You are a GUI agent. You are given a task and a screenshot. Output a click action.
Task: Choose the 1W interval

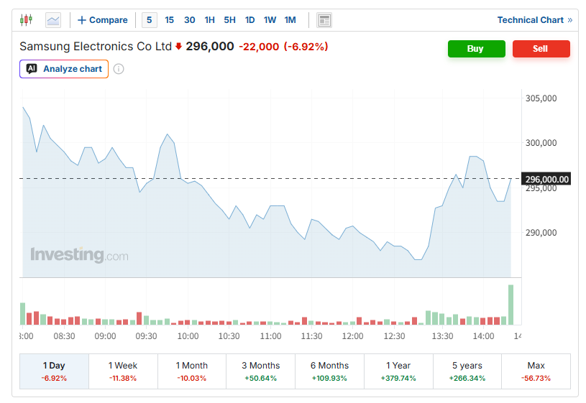coord(270,20)
